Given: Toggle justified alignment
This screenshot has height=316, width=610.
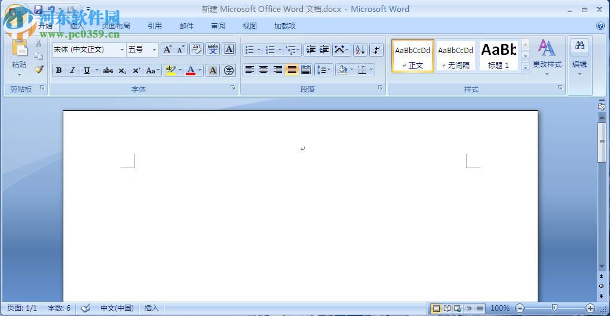Looking at the screenshot, I should 292,70.
